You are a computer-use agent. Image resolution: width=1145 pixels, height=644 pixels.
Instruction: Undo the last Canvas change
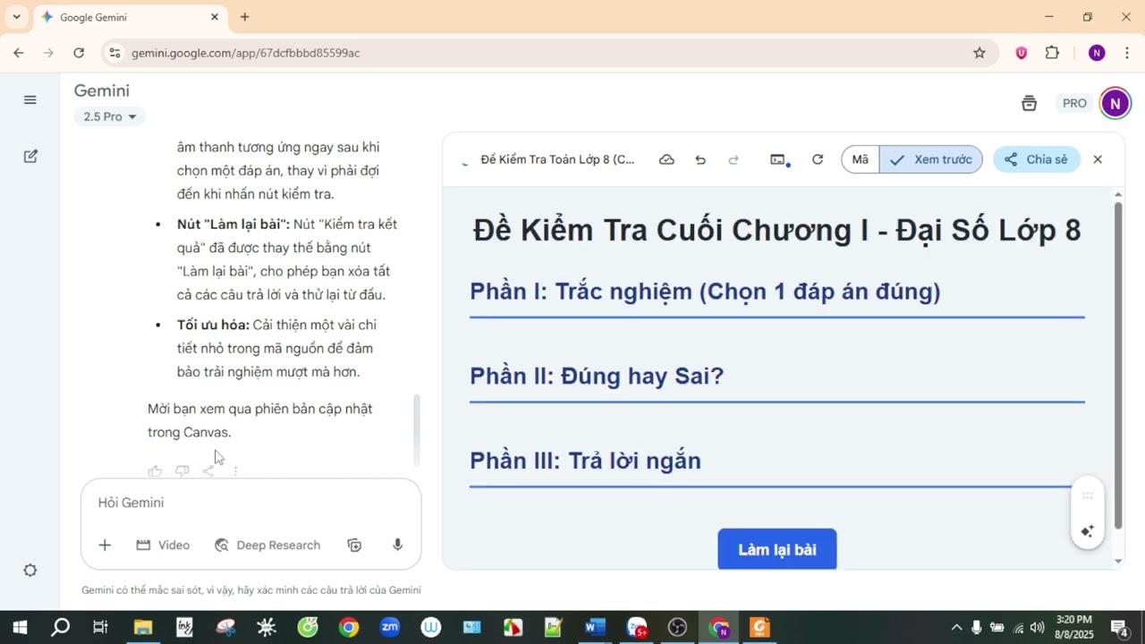tap(700, 159)
